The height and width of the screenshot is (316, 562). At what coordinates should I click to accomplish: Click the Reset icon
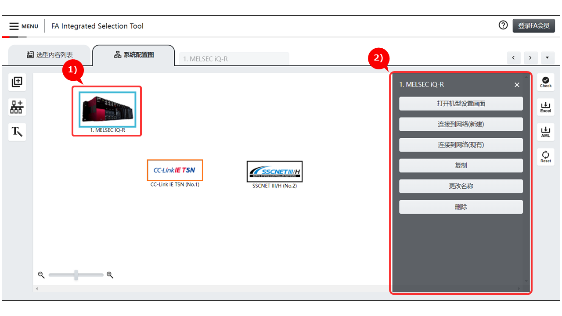click(545, 157)
